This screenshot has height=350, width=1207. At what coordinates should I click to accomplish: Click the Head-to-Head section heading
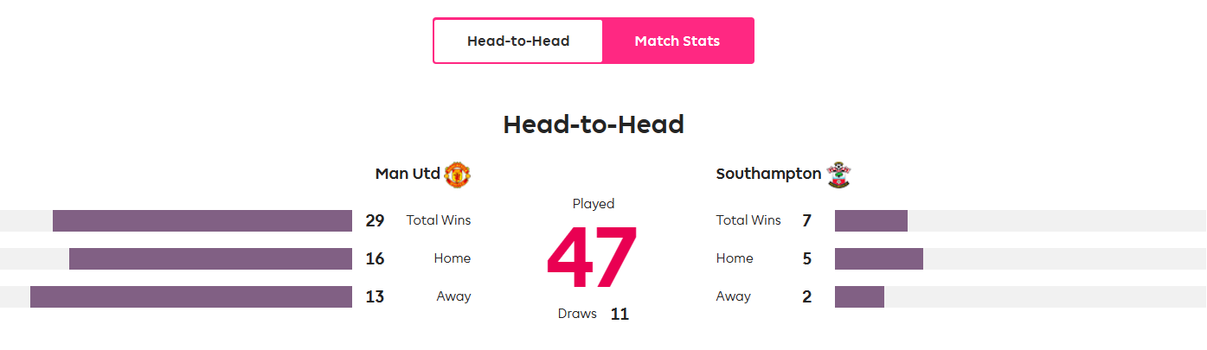coord(594,124)
